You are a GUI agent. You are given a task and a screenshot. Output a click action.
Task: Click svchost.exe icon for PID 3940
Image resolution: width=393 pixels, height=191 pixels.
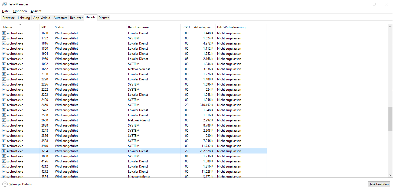point(4,146)
